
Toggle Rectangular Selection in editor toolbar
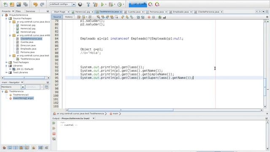click(116, 17)
